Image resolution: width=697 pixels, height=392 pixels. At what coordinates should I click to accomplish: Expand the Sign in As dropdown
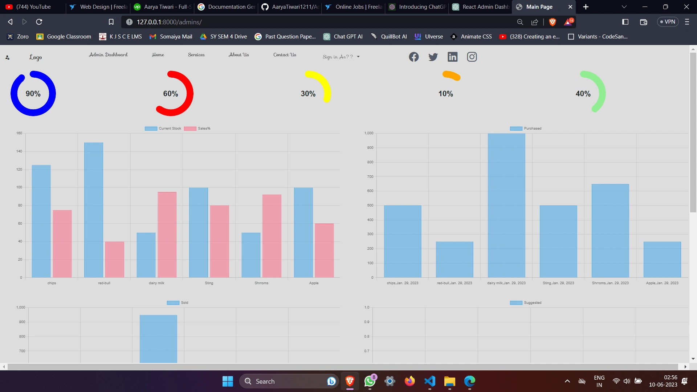pyautogui.click(x=341, y=57)
